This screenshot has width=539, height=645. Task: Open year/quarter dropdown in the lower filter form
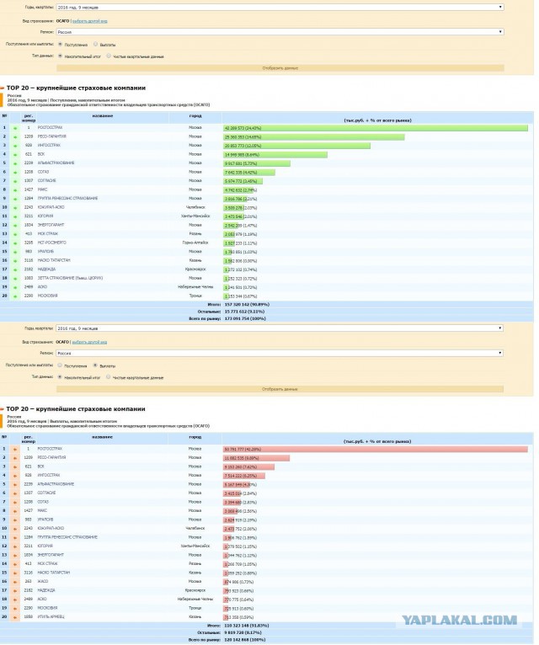coord(280,328)
